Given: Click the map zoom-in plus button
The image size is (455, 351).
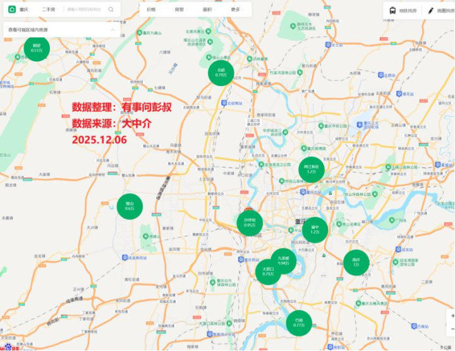Looking at the screenshot, I should (x=452, y=316).
